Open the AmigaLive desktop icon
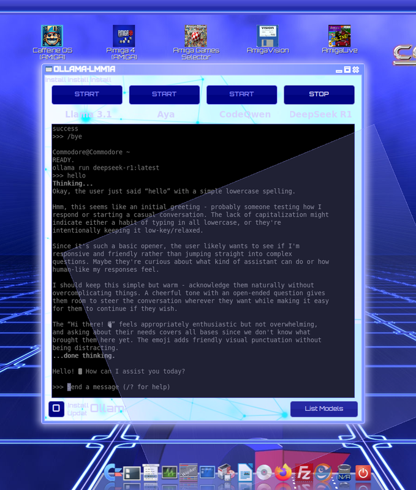This screenshot has height=490, width=416. (x=340, y=39)
